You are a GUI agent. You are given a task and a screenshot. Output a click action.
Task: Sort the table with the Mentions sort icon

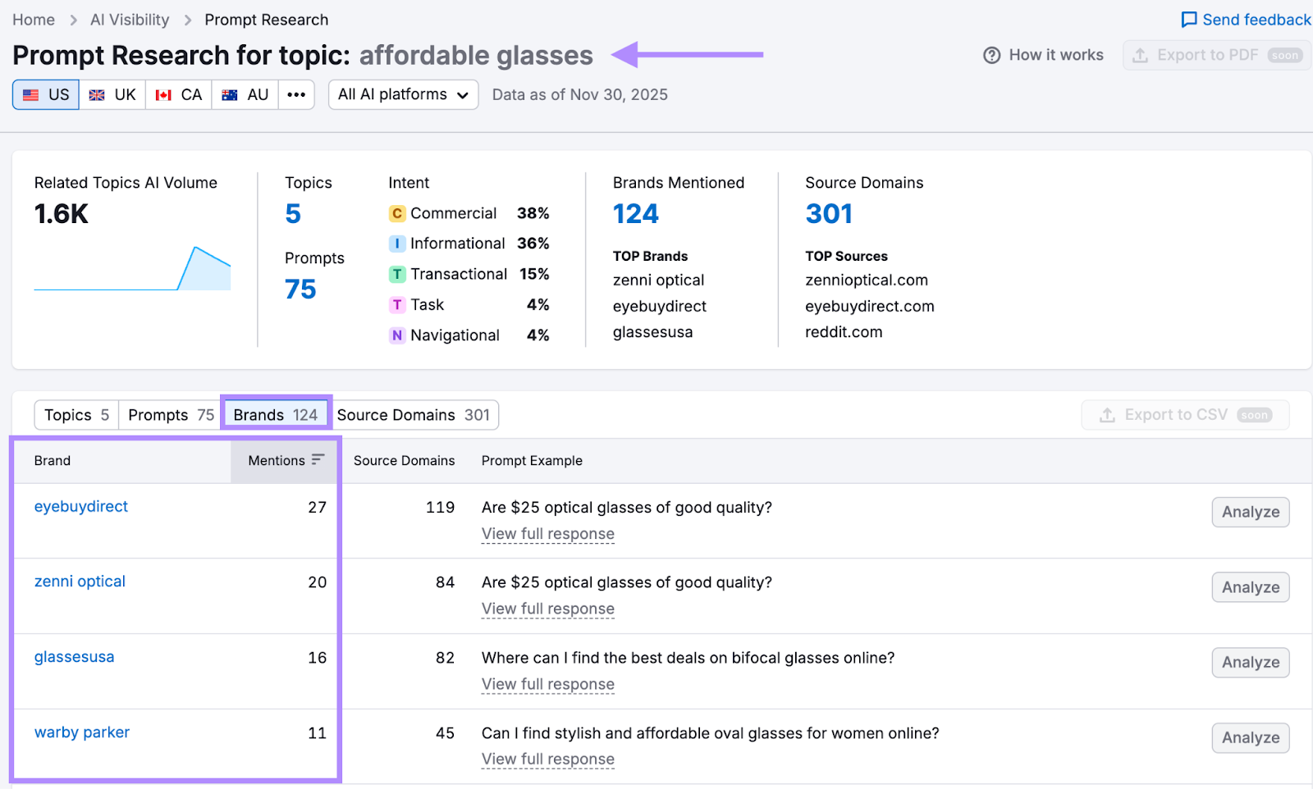(x=319, y=460)
